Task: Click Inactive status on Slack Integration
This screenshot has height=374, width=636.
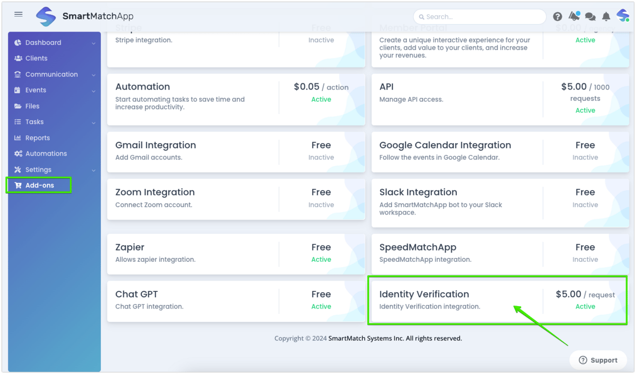Action: 585,205
